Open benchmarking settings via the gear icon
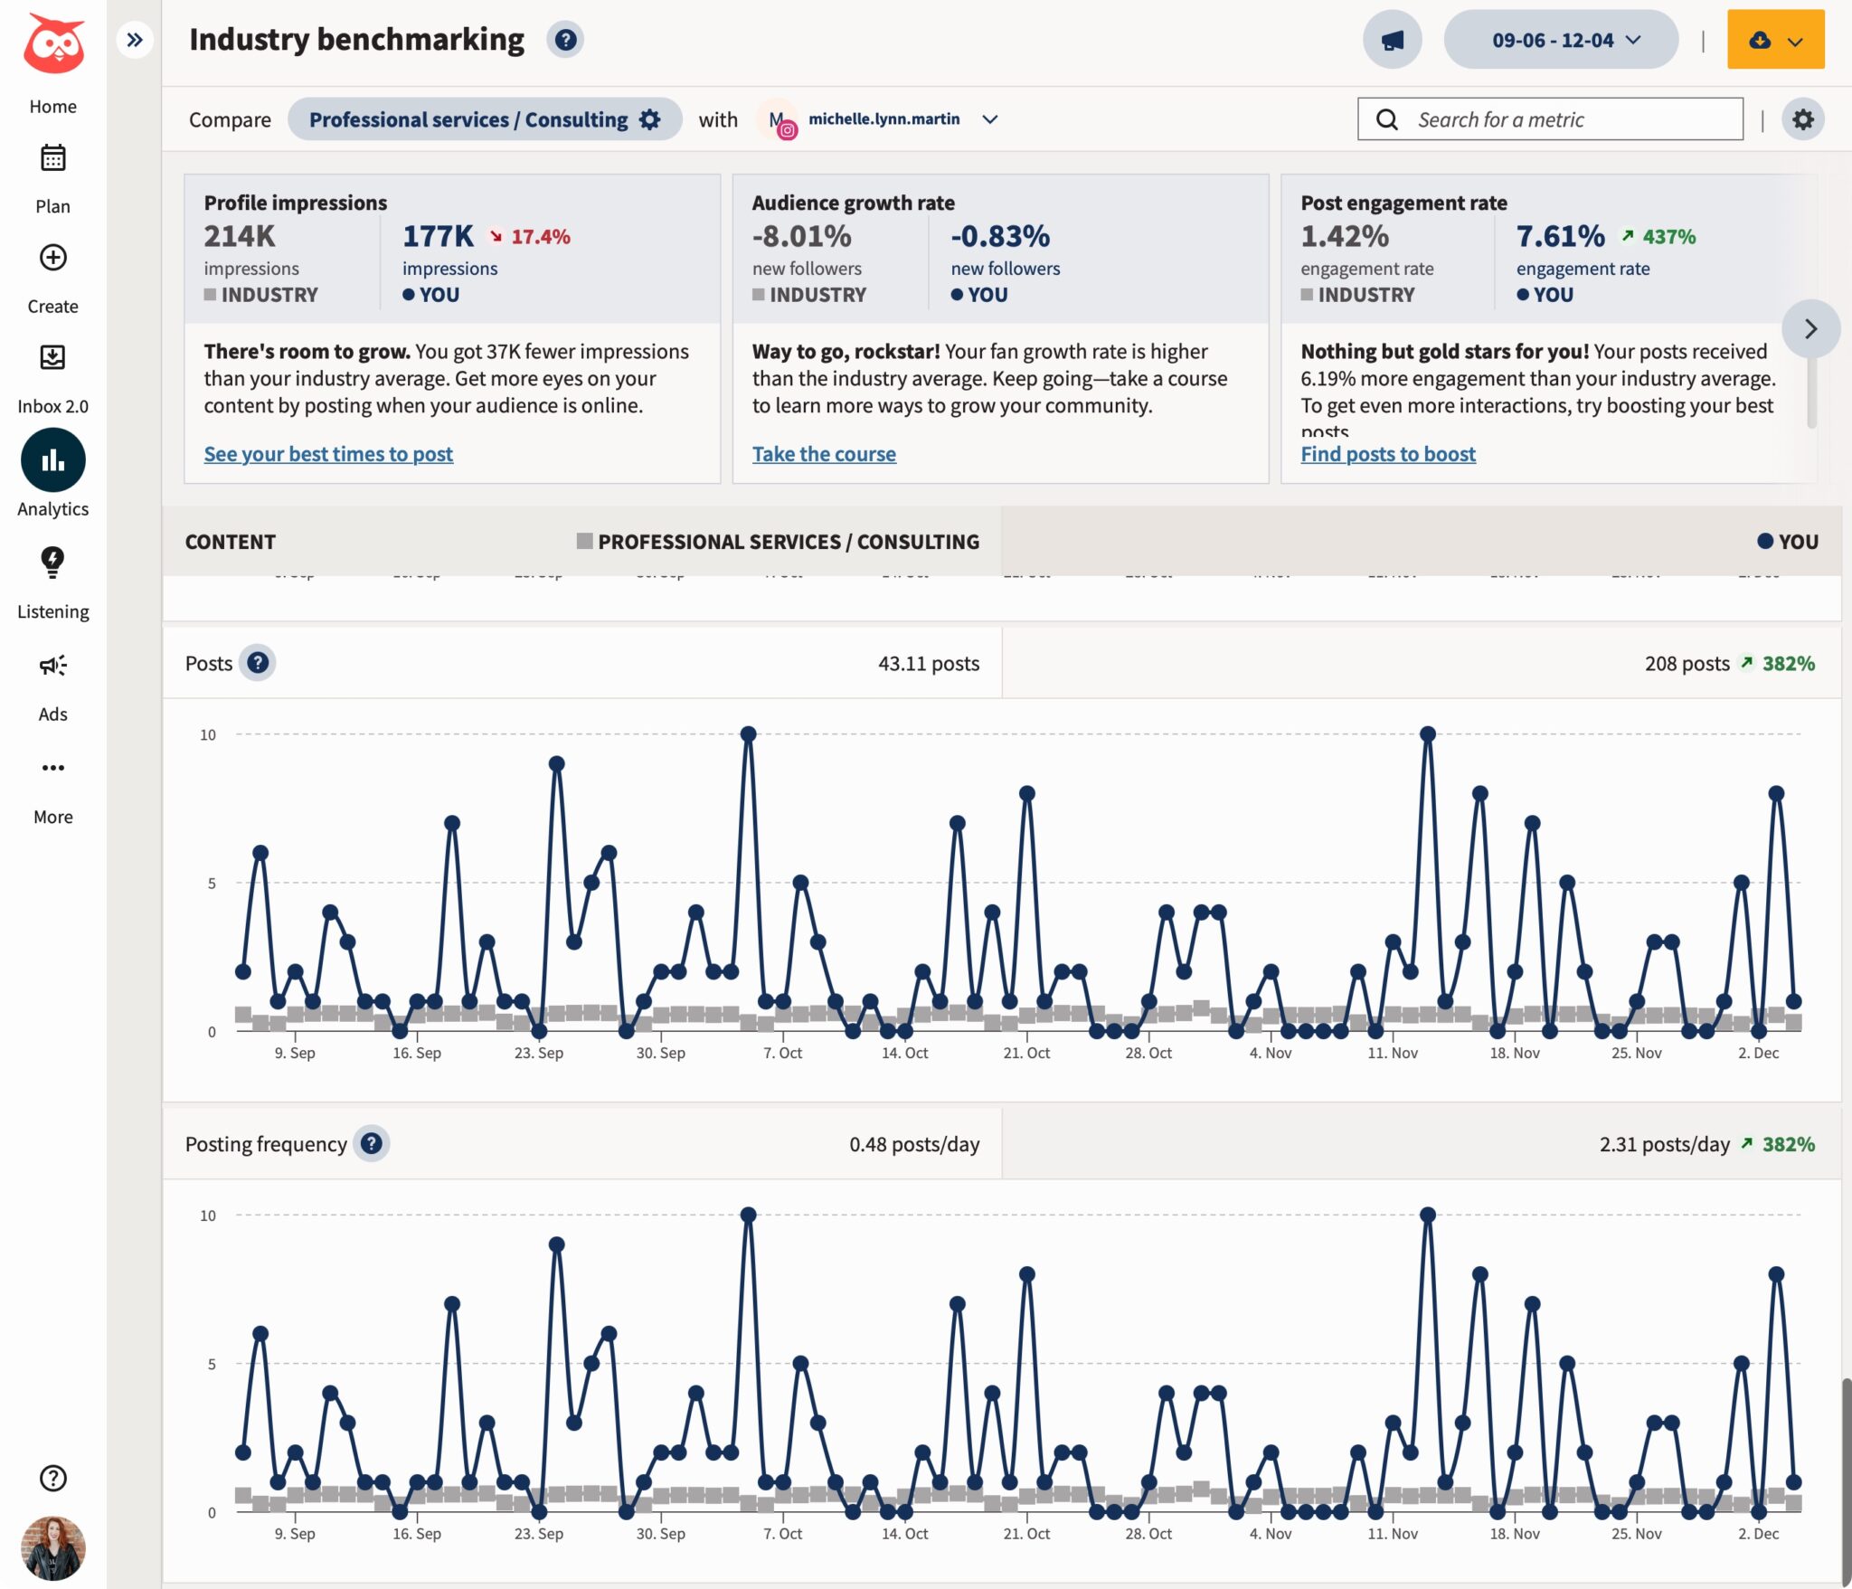 (x=1803, y=118)
